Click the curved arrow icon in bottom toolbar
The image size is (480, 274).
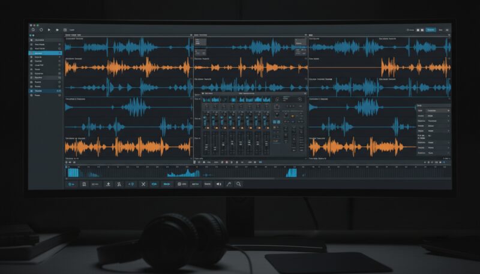[x=229, y=184]
